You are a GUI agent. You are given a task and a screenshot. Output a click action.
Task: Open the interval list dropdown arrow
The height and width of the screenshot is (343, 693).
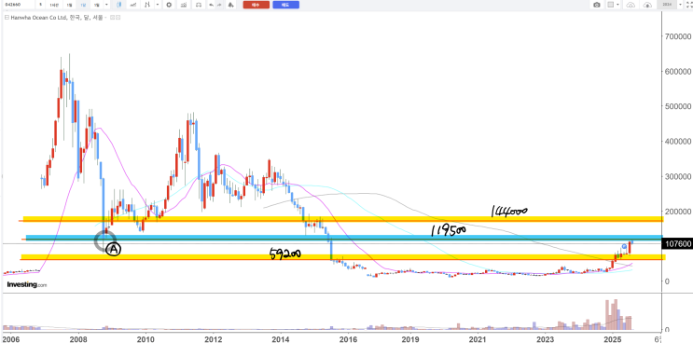coord(106,5)
